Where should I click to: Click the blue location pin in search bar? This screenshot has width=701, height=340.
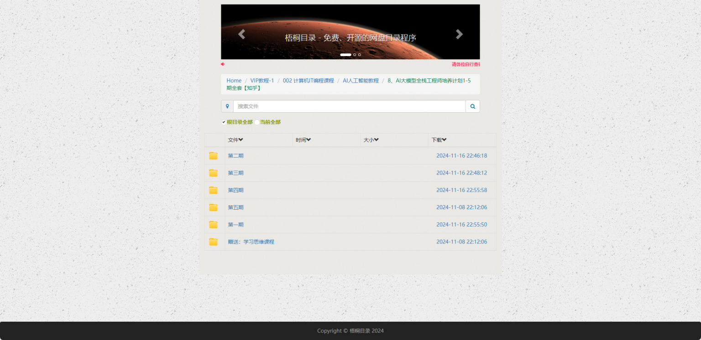point(228,106)
